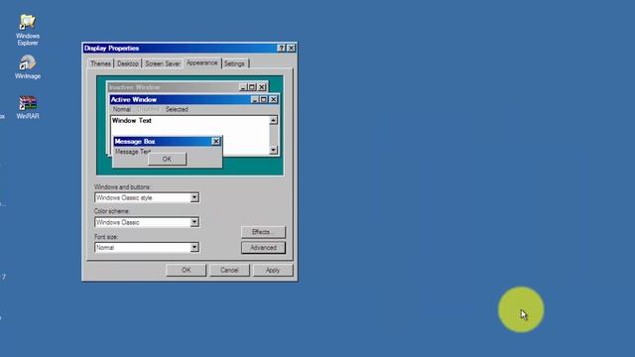Image resolution: width=635 pixels, height=357 pixels.
Task: Click the Selected menu item in preview
Action: pos(177,109)
